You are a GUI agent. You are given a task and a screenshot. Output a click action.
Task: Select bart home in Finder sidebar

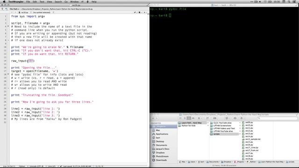tap(164, 138)
